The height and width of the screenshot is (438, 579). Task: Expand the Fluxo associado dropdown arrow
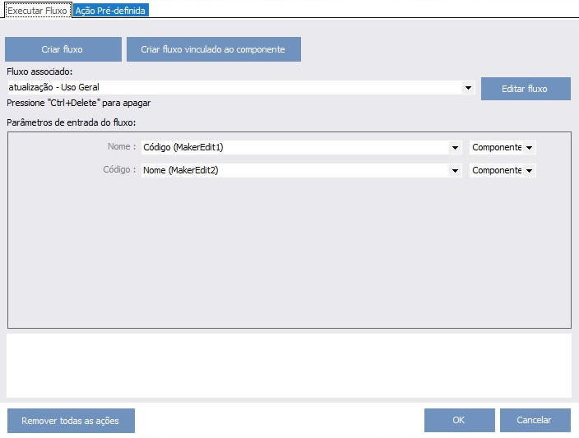tap(468, 87)
